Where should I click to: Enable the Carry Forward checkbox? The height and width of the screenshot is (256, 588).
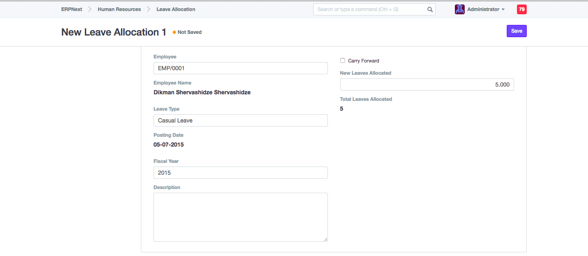pyautogui.click(x=343, y=60)
